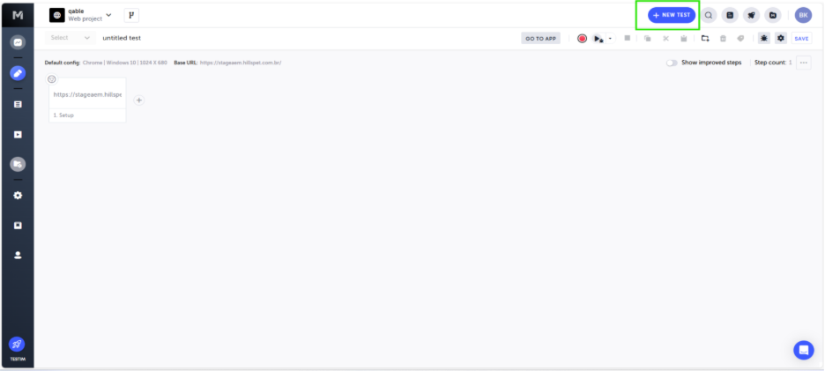Open the test list icon in sidebar

click(18, 104)
